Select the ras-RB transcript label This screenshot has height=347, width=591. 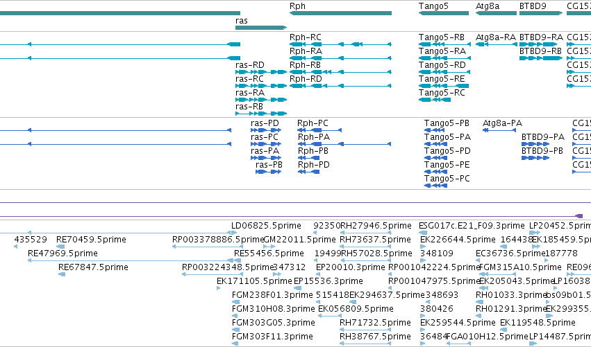point(249,107)
